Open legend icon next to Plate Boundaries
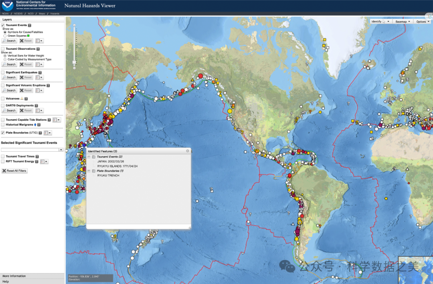This screenshot has height=284, width=433. [47, 133]
